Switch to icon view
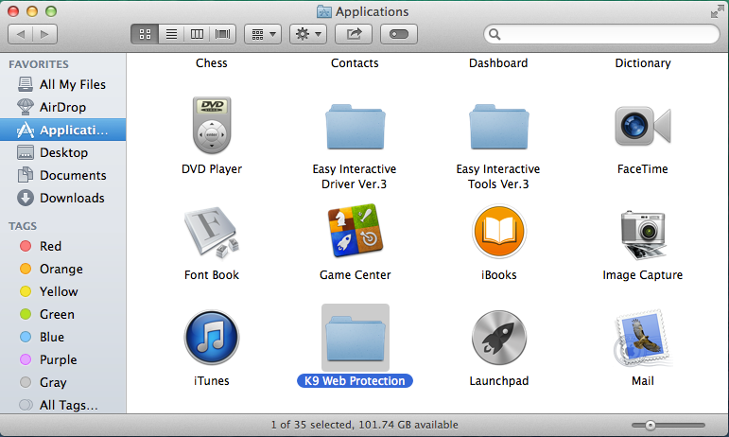 pos(145,34)
